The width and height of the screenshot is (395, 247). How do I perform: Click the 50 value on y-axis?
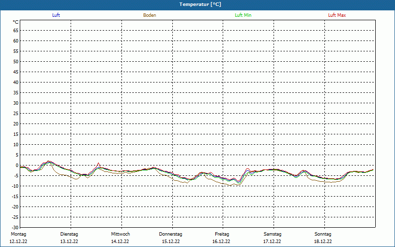[16, 61]
